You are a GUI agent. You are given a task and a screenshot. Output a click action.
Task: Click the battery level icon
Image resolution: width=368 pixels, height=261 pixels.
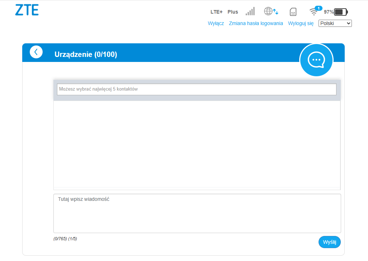[x=341, y=12]
